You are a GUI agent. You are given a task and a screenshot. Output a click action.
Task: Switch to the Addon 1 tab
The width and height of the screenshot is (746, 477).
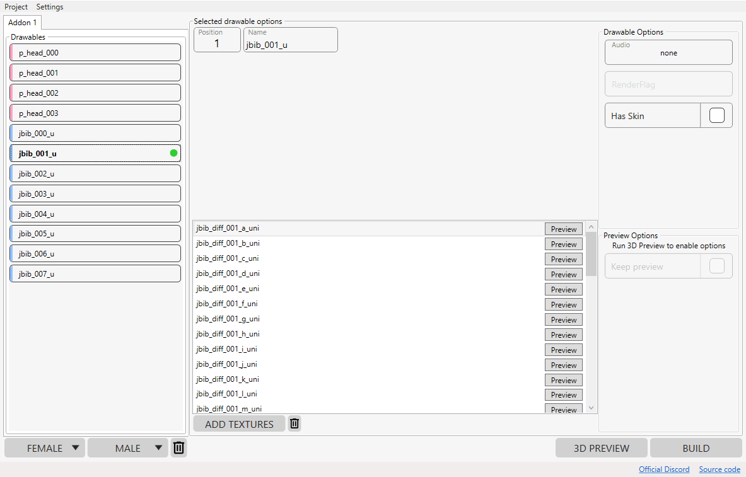[x=22, y=22]
